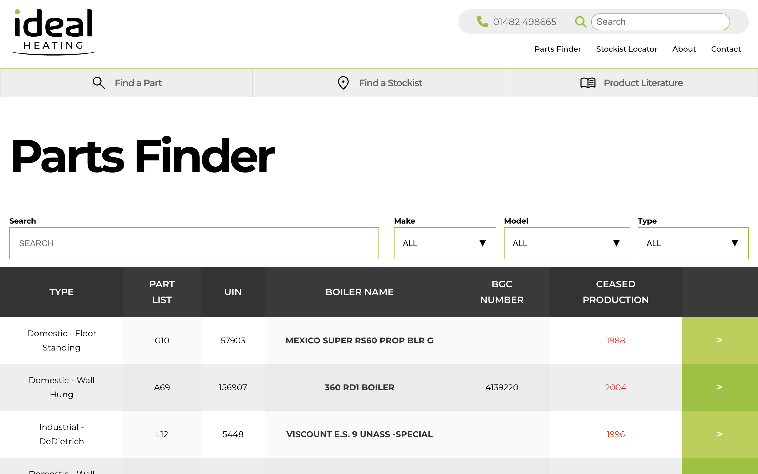Click the green search magnifier icon
The height and width of the screenshot is (474, 758).
[580, 22]
